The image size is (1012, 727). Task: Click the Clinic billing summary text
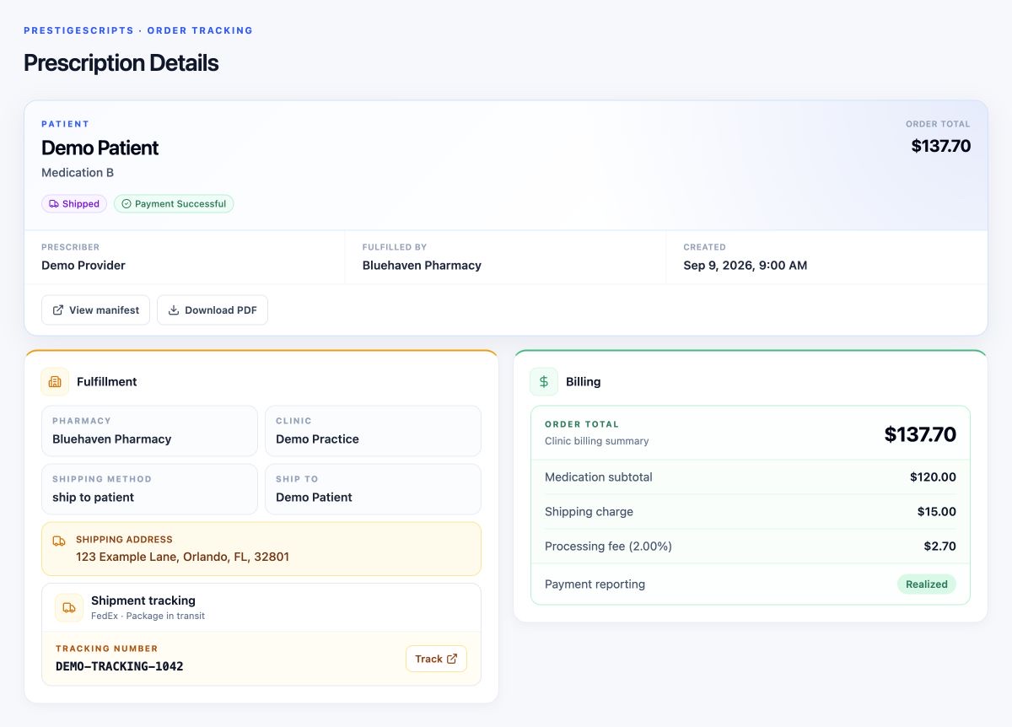[x=597, y=441]
